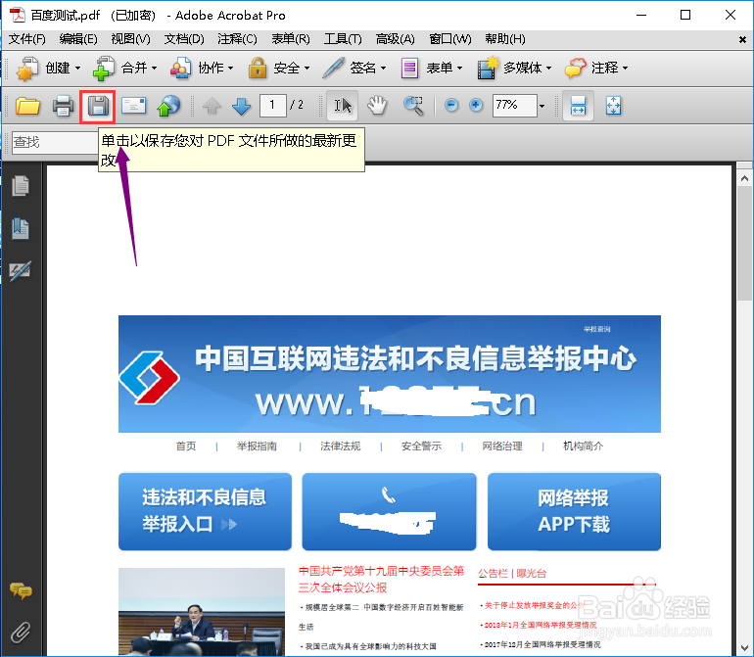754x657 pixels.
Task: Open the 帮助(H) menu
Action: pos(505,39)
